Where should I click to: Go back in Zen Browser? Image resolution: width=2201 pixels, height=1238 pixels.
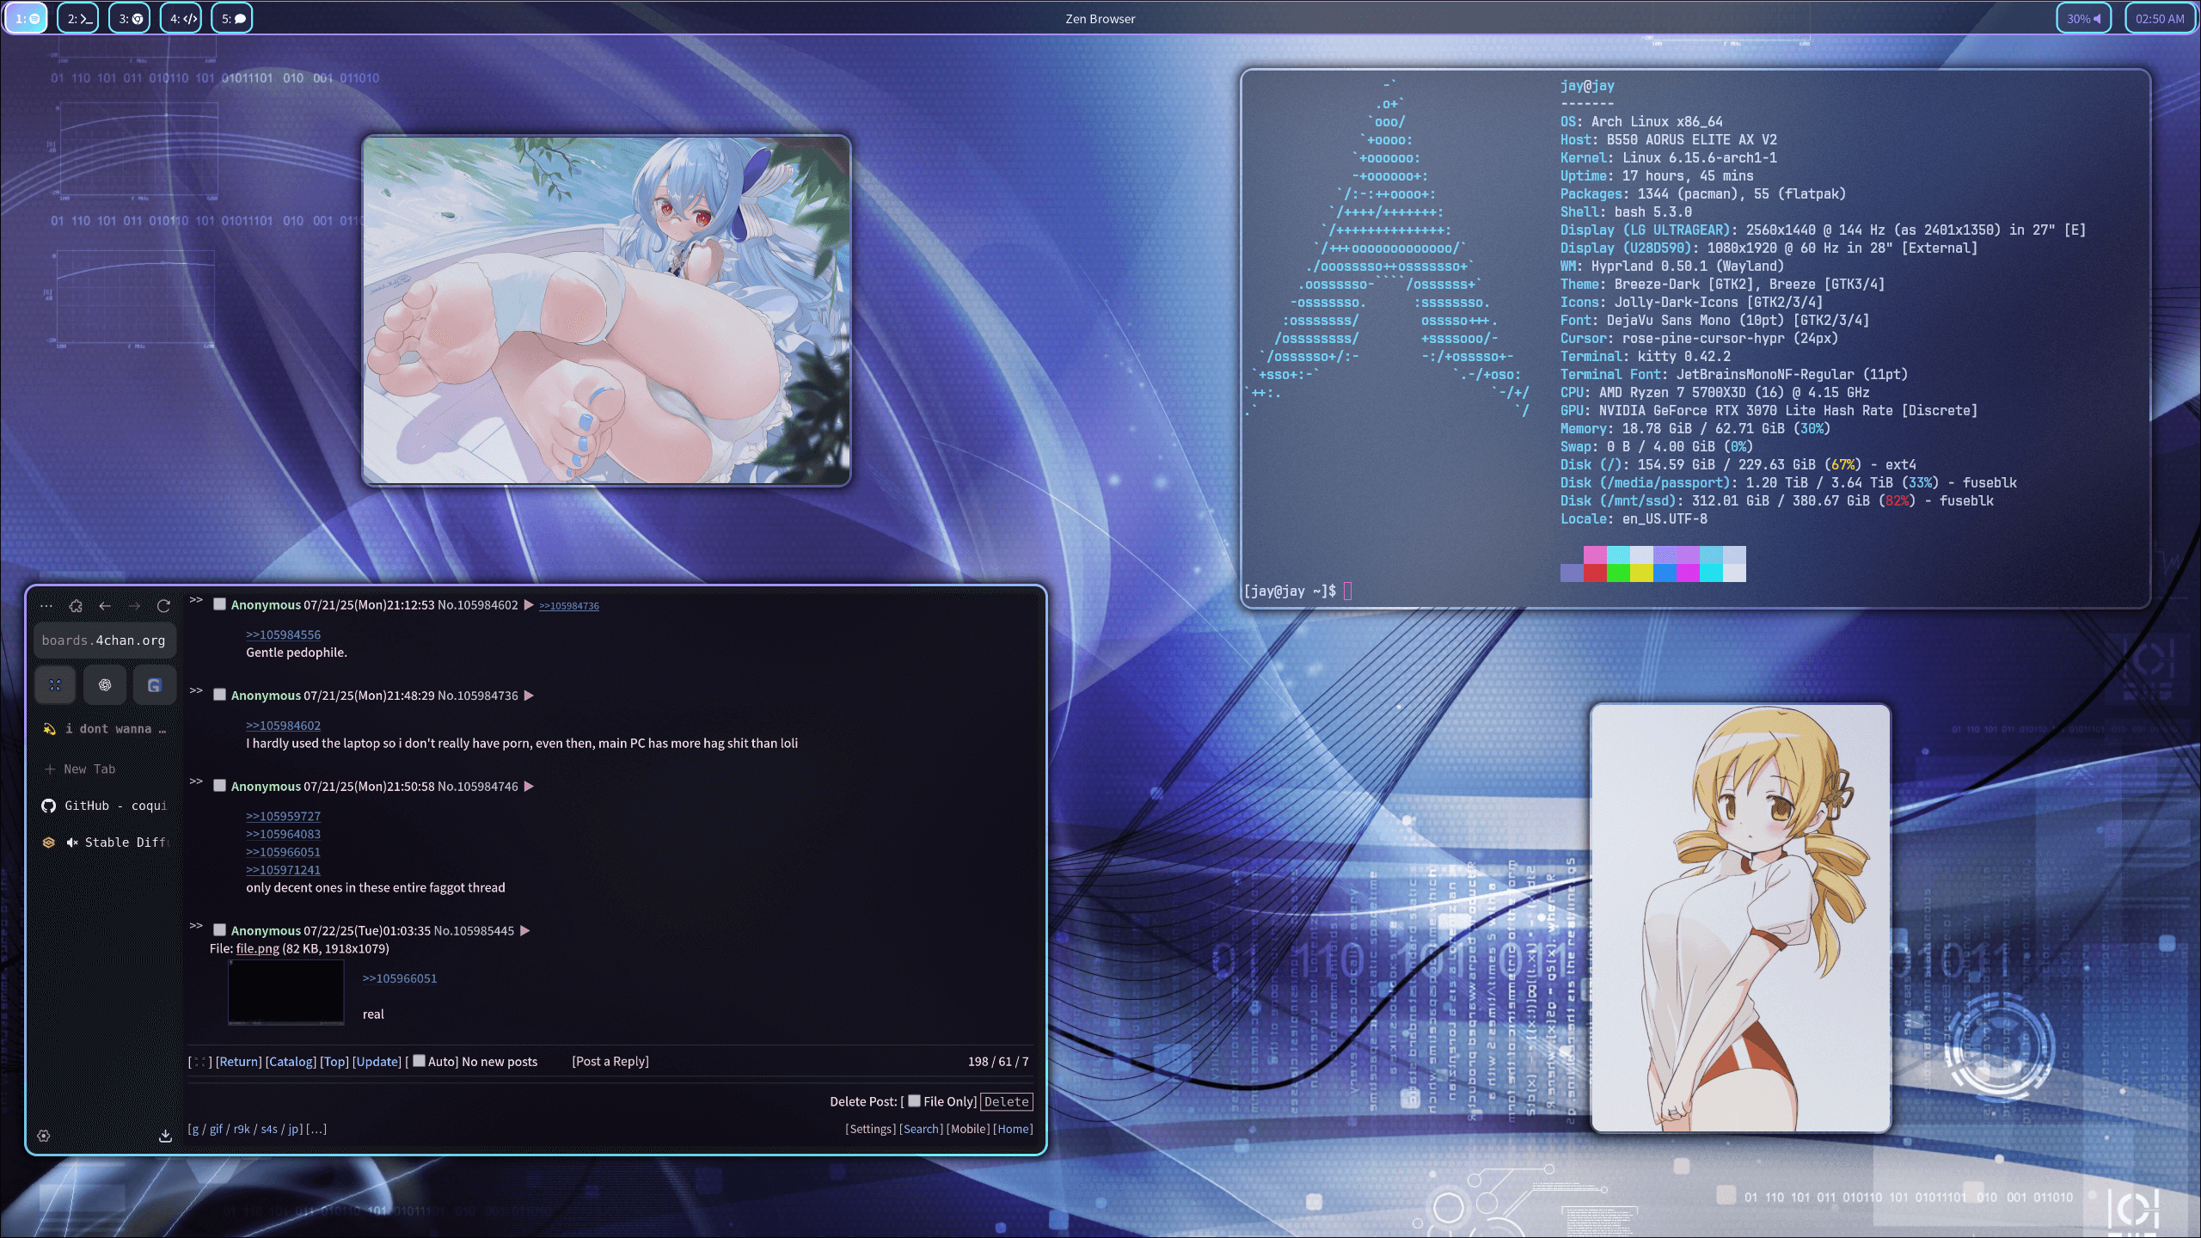tap(105, 606)
